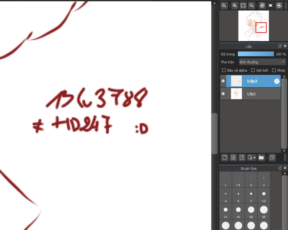The height and width of the screenshot is (230, 288).
Task: Choose brush size 25
Action: (x=264, y=211)
